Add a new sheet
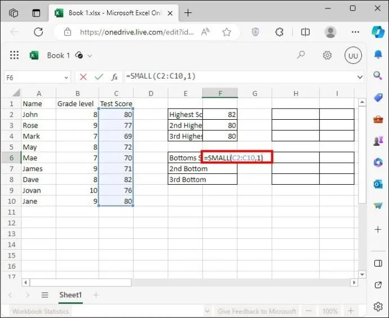Image resolution: width=389 pixels, height=318 pixels. point(96,295)
